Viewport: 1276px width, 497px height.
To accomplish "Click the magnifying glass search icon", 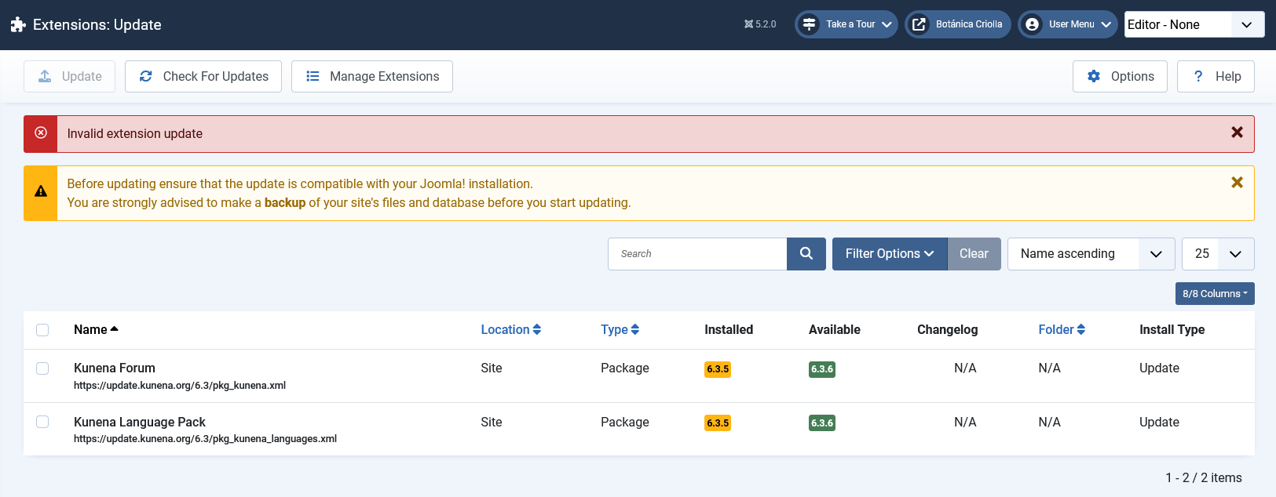I will [806, 254].
